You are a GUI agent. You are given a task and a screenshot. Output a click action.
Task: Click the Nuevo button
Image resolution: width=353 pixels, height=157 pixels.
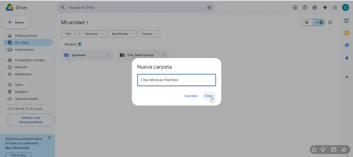coord(16,22)
